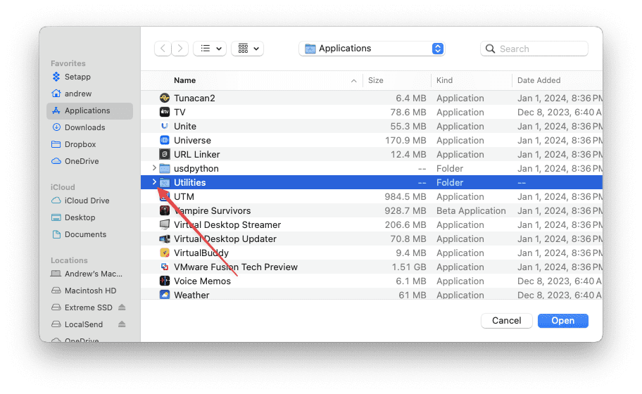
Task: Click the Search field
Action: [x=534, y=49]
